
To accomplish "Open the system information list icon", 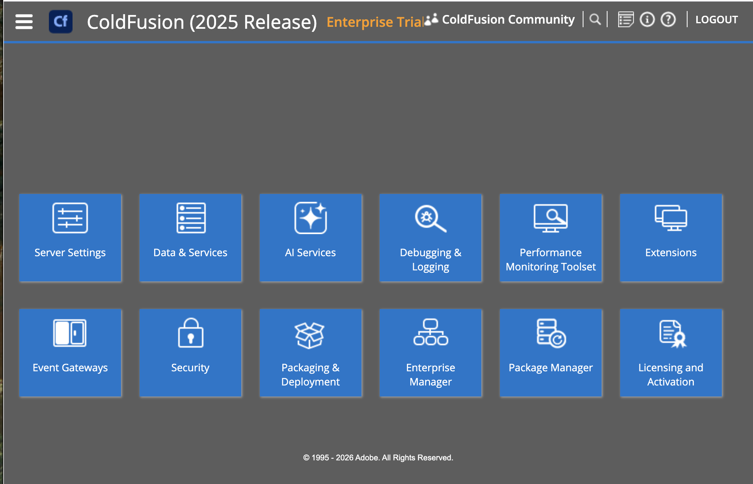I will pyautogui.click(x=626, y=19).
